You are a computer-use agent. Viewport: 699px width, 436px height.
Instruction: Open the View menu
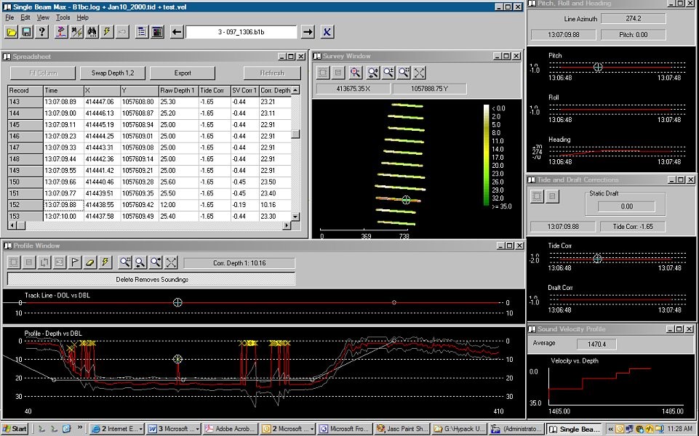click(43, 17)
